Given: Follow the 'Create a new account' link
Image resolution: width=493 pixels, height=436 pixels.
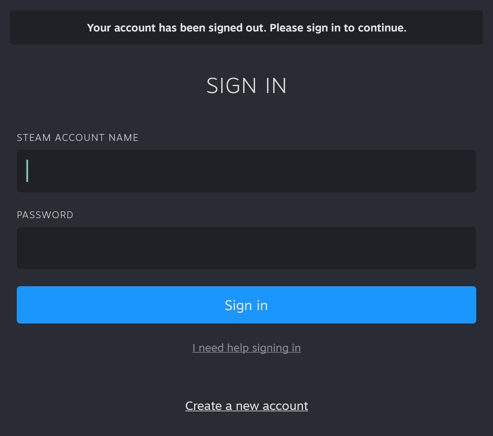Looking at the screenshot, I should 246,406.
